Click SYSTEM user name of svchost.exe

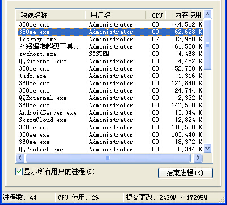[99, 54]
